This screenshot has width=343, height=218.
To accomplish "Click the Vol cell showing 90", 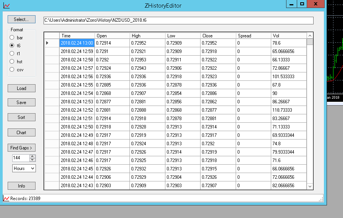I will 289,93.
